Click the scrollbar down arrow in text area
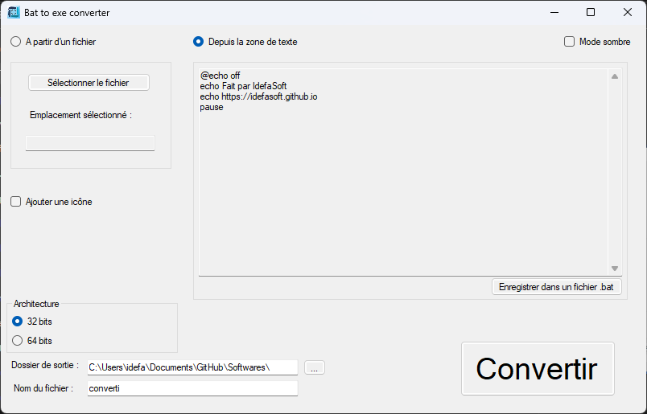647x414 pixels. coord(614,268)
